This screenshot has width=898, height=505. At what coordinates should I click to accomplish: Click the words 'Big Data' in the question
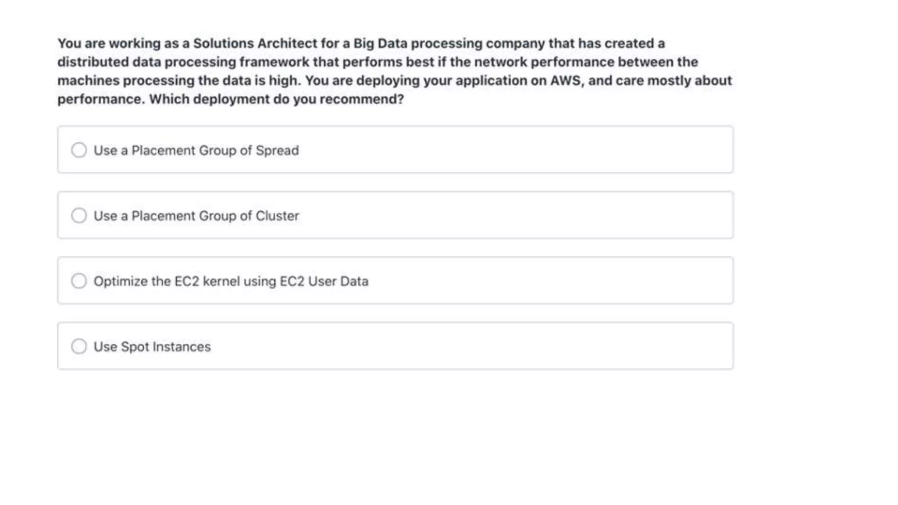click(380, 43)
